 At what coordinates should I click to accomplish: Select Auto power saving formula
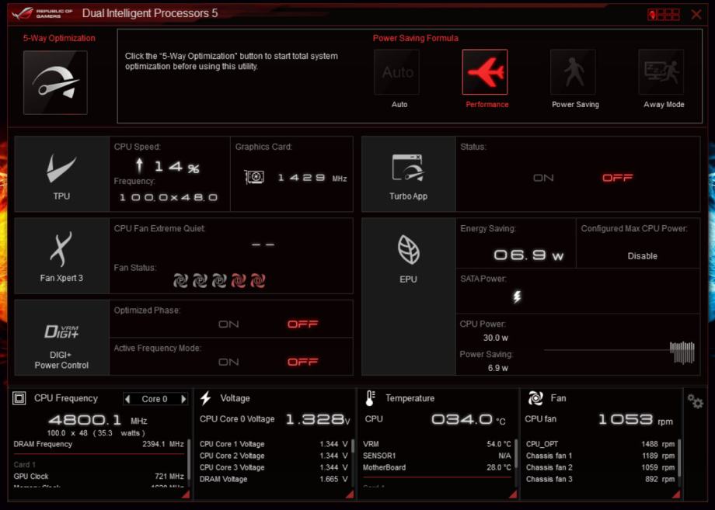click(x=396, y=72)
